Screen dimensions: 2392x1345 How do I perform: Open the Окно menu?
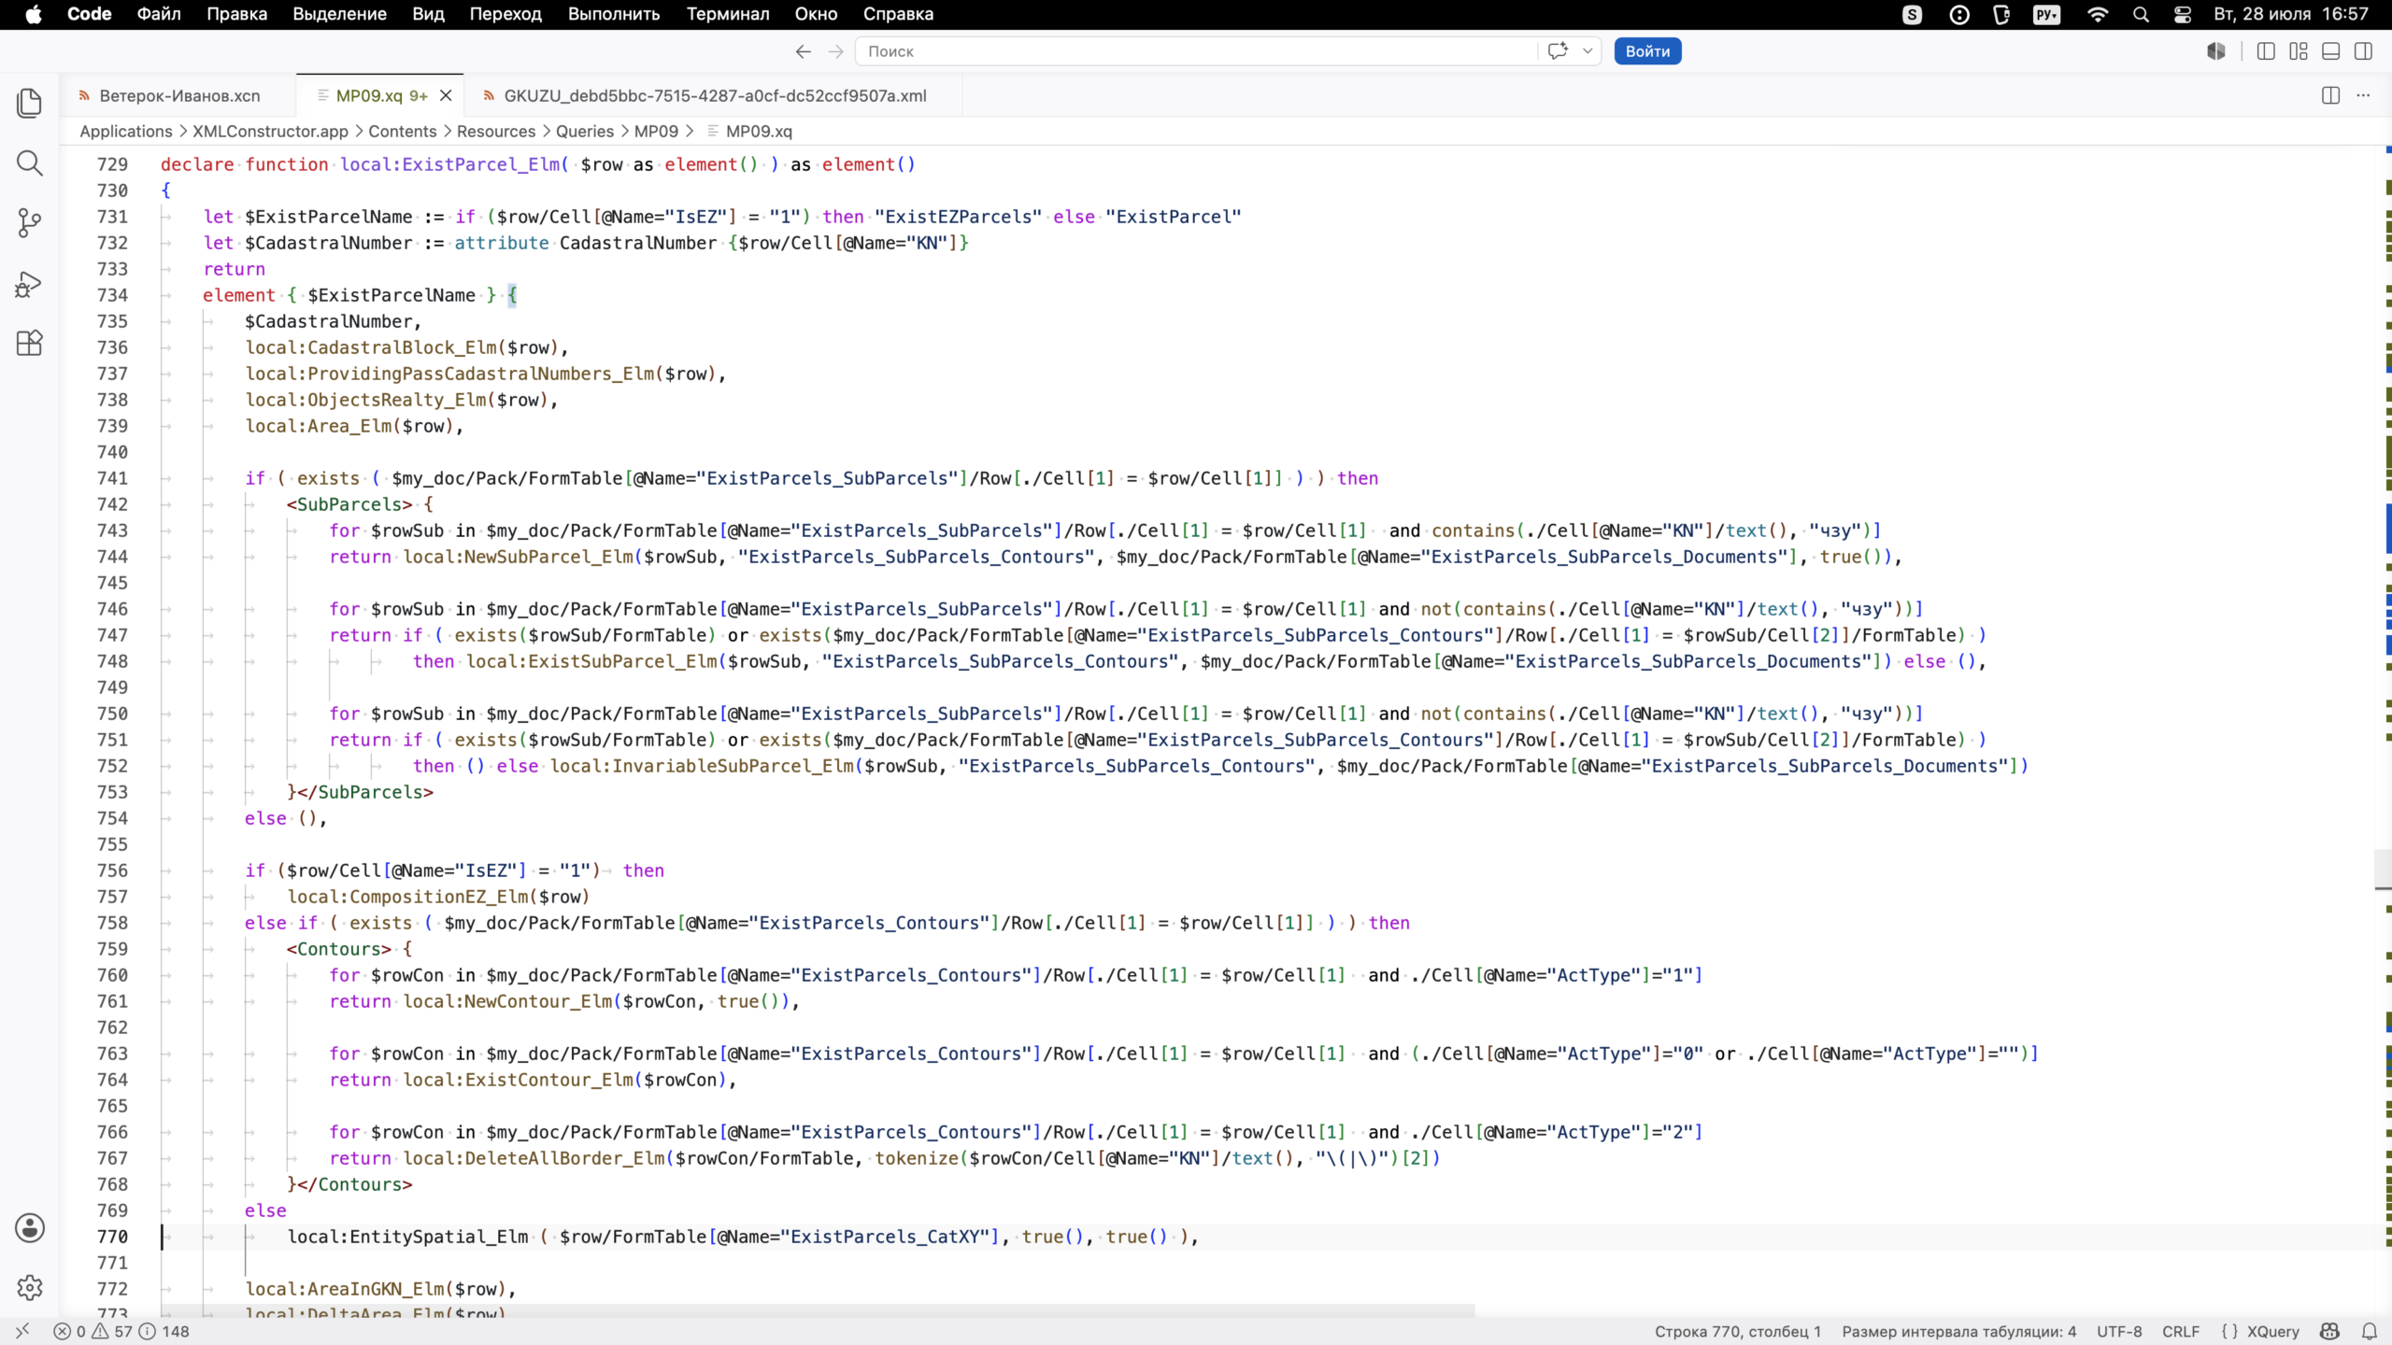click(x=816, y=14)
